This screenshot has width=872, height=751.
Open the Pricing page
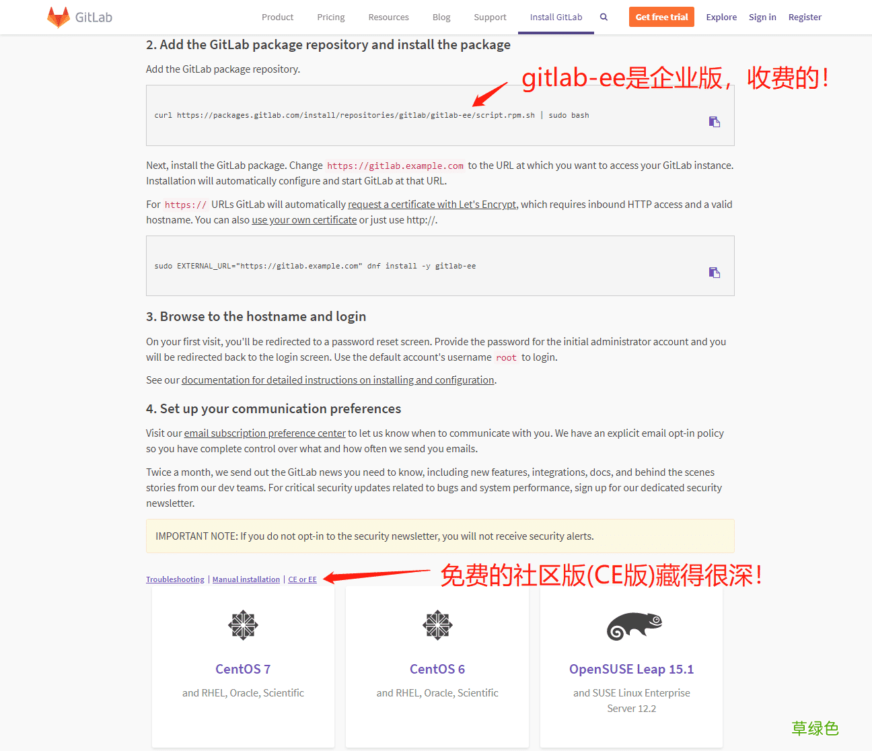tap(331, 17)
